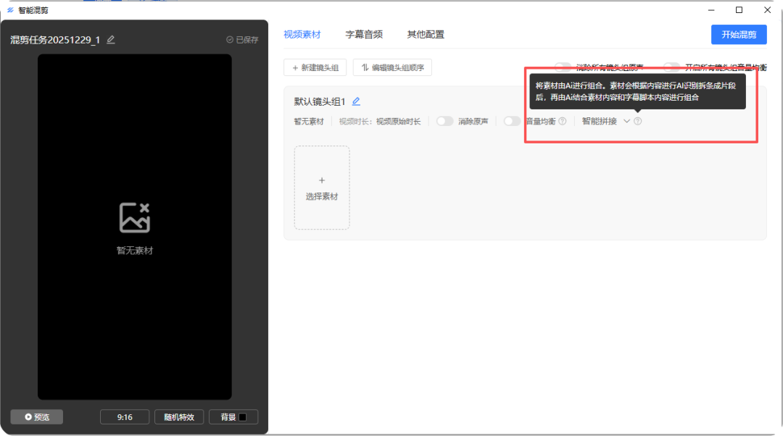Toggle 消除原声 switch in 默认镜头组1
Image resolution: width=783 pixels, height=436 pixels.
click(444, 121)
